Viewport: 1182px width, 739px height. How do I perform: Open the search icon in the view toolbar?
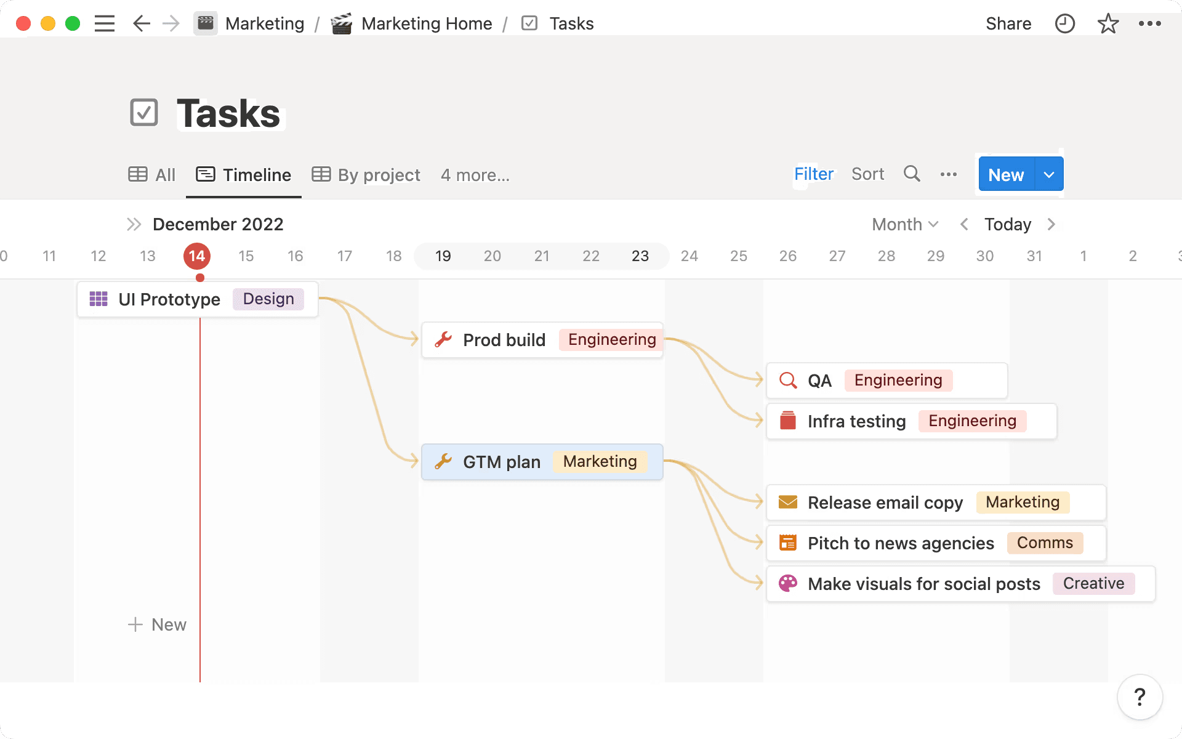tap(912, 174)
